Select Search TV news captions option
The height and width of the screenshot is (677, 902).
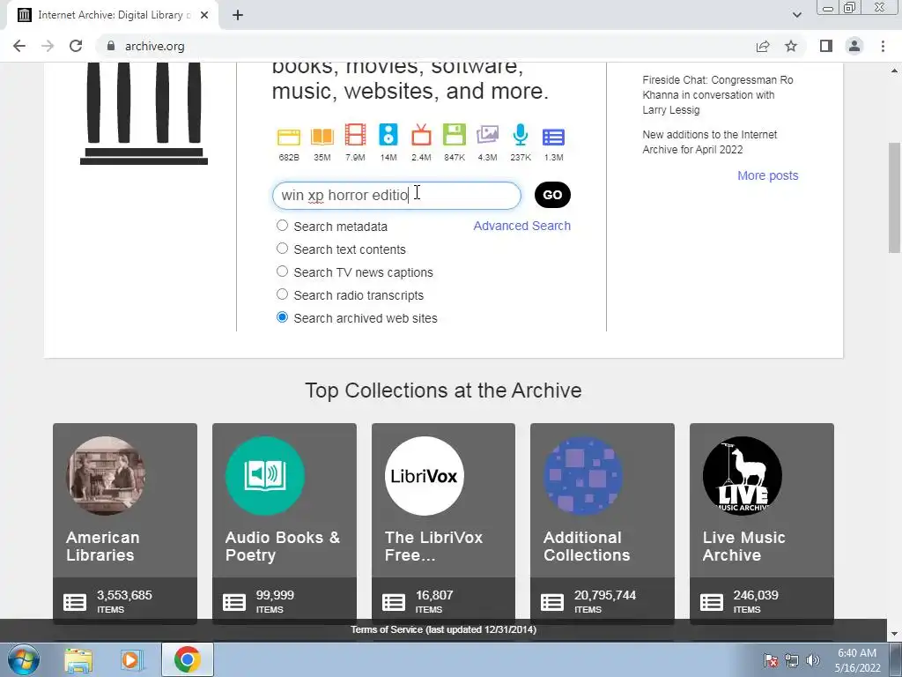click(x=282, y=272)
